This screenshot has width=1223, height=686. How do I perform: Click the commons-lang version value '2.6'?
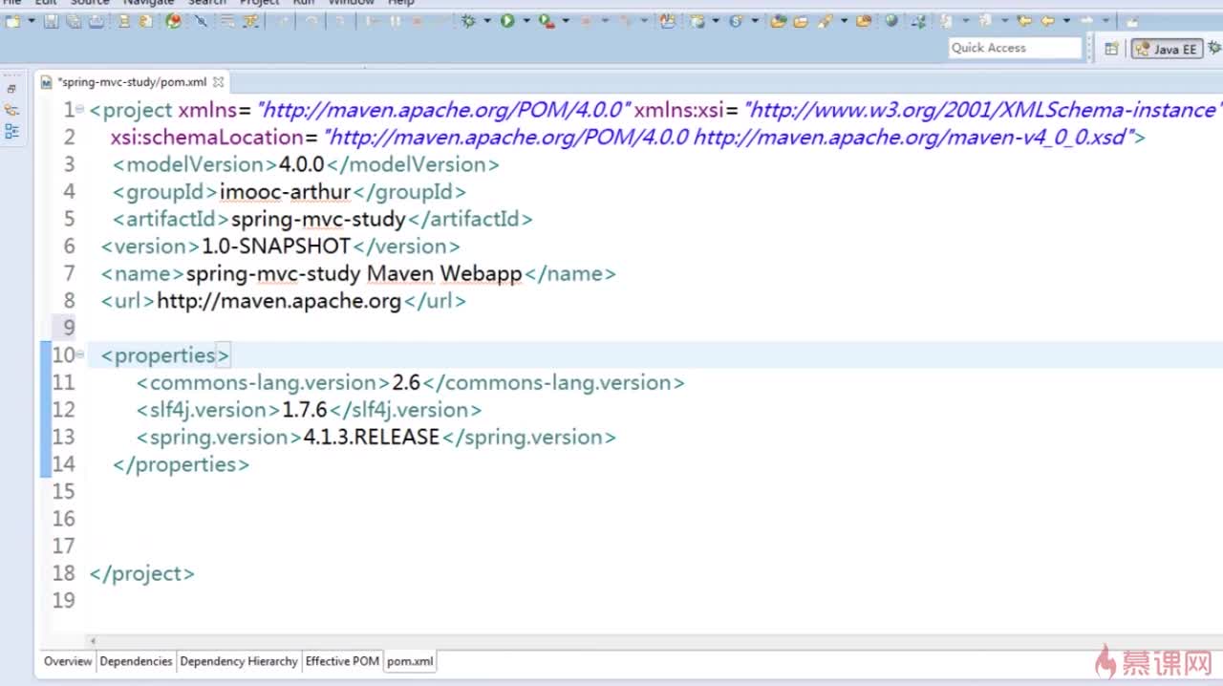point(406,382)
